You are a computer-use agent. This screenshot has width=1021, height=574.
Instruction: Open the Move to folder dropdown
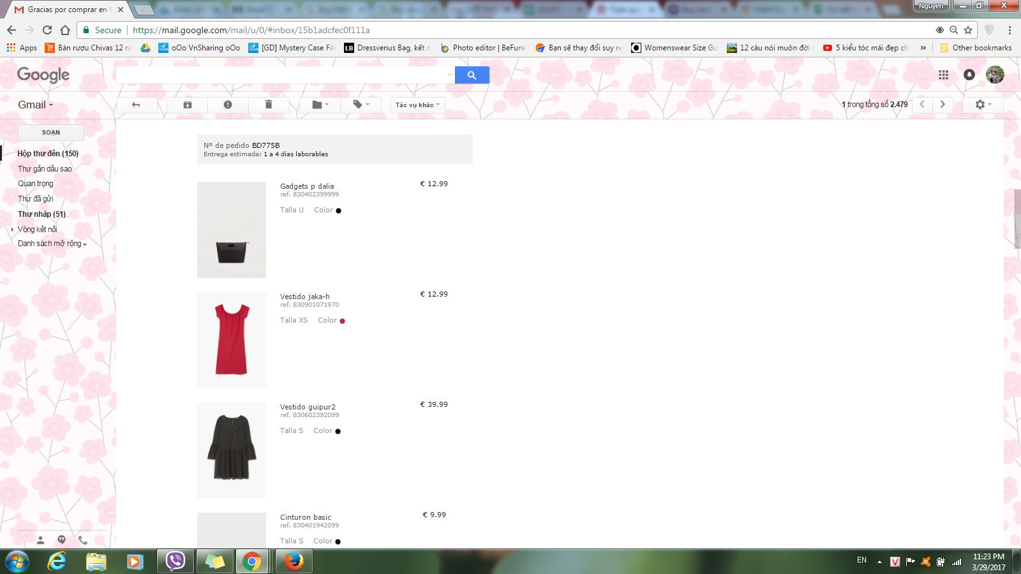[320, 105]
